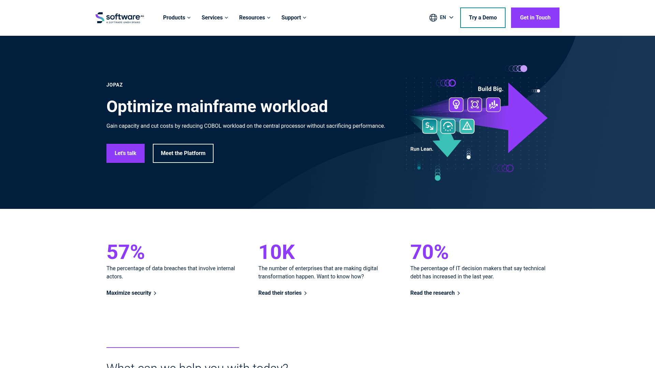Open the Resources menu
This screenshot has height=368, width=655.
click(x=254, y=17)
